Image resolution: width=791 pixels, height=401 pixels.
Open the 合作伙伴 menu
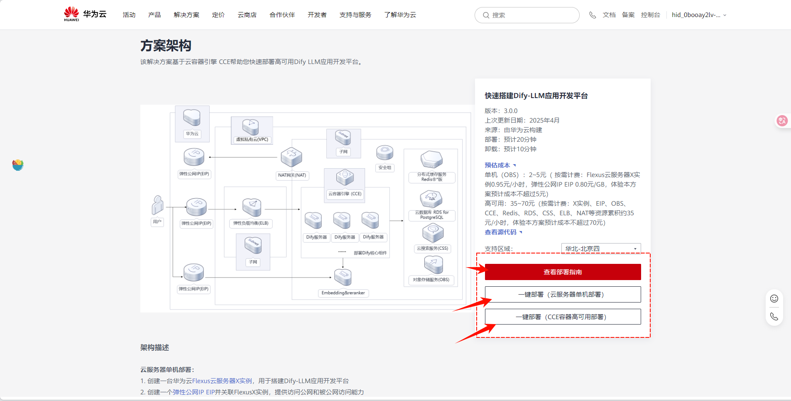282,15
